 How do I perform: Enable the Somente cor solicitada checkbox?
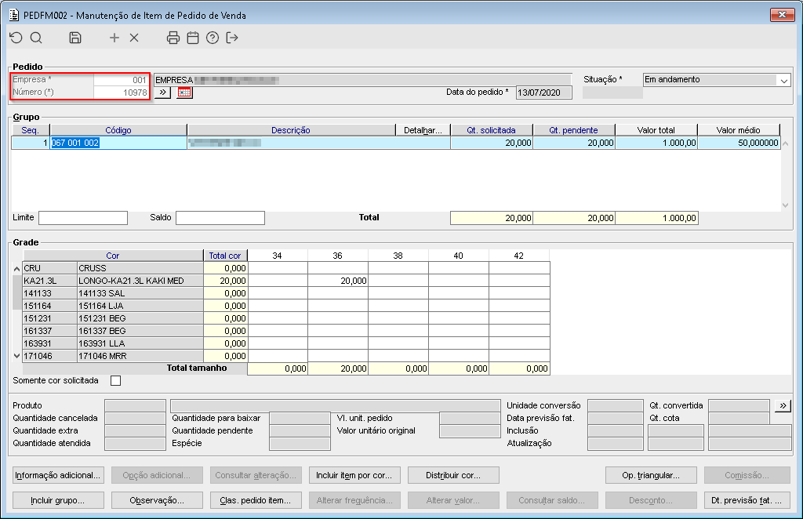[116, 381]
